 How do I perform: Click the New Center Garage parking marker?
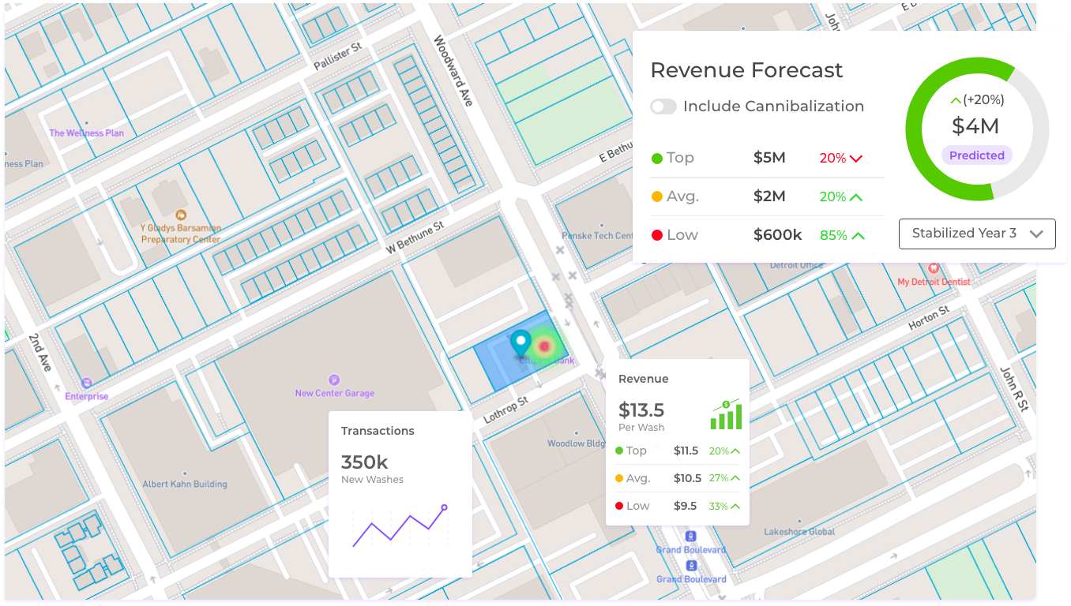(334, 380)
